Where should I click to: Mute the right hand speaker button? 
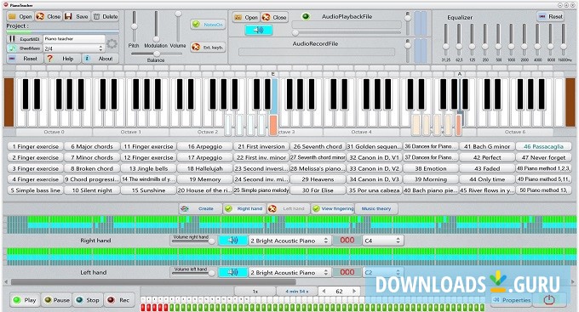(x=233, y=241)
